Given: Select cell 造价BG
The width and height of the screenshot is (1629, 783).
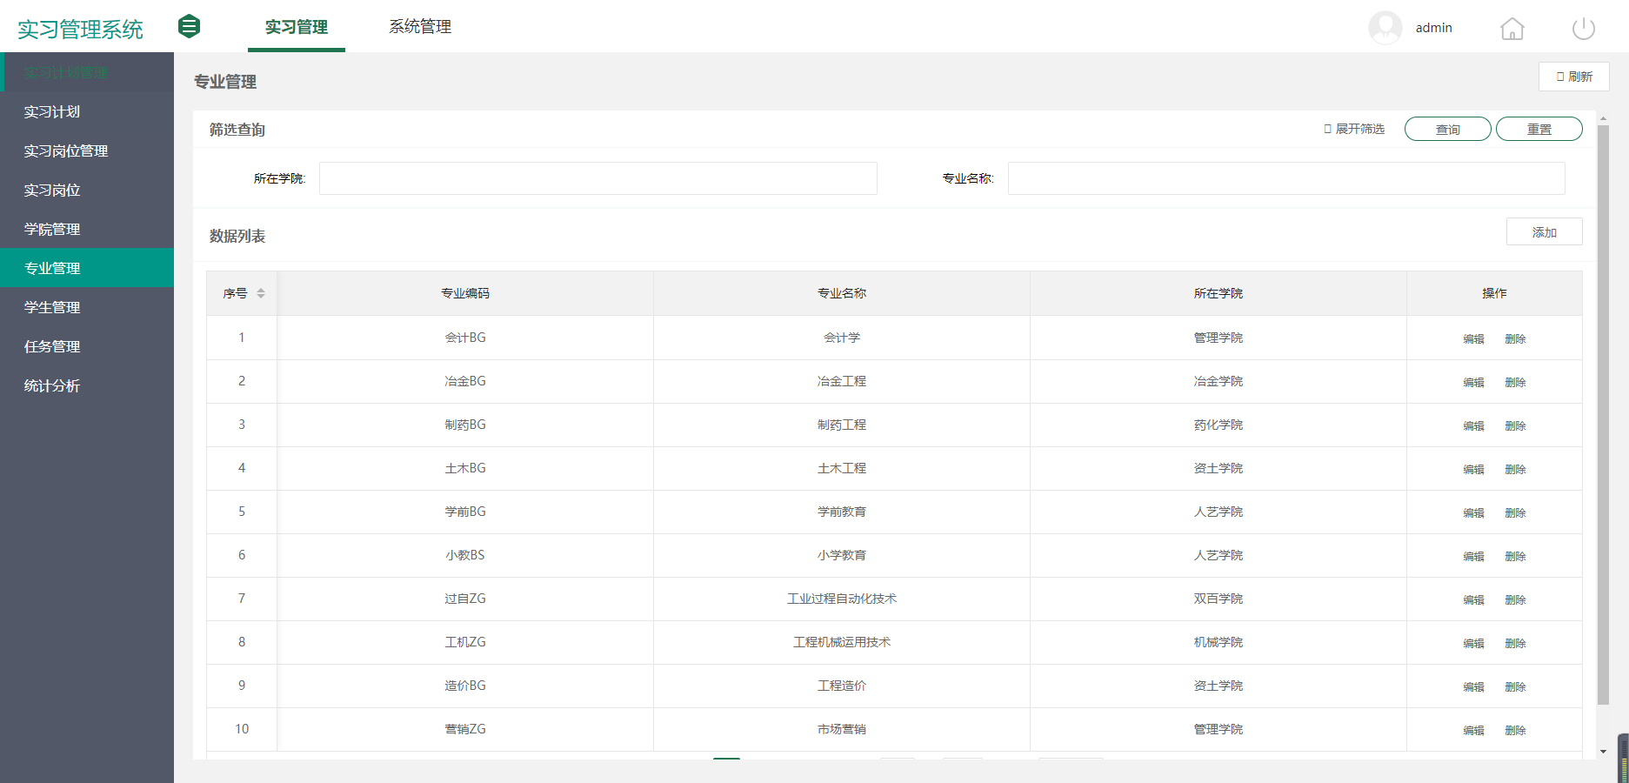Looking at the screenshot, I should tap(465, 686).
